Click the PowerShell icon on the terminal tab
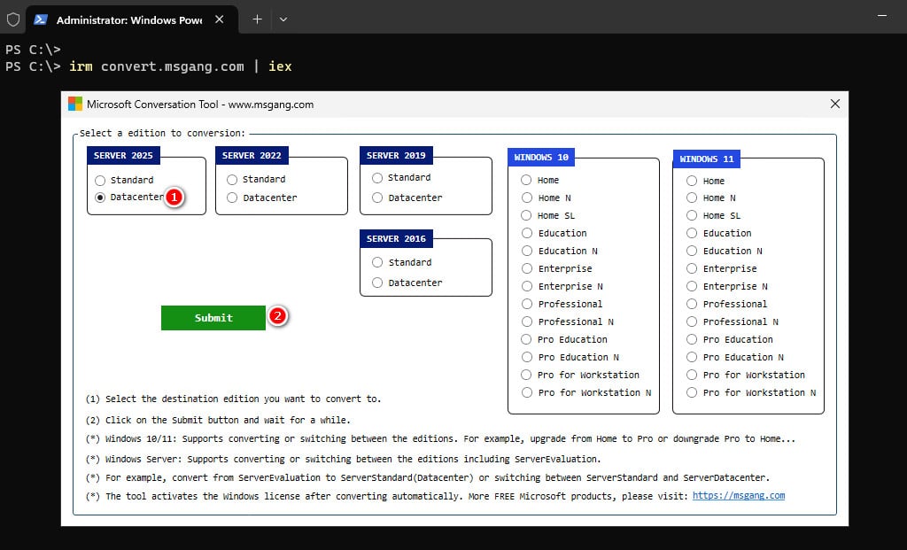The image size is (907, 550). coord(41,19)
